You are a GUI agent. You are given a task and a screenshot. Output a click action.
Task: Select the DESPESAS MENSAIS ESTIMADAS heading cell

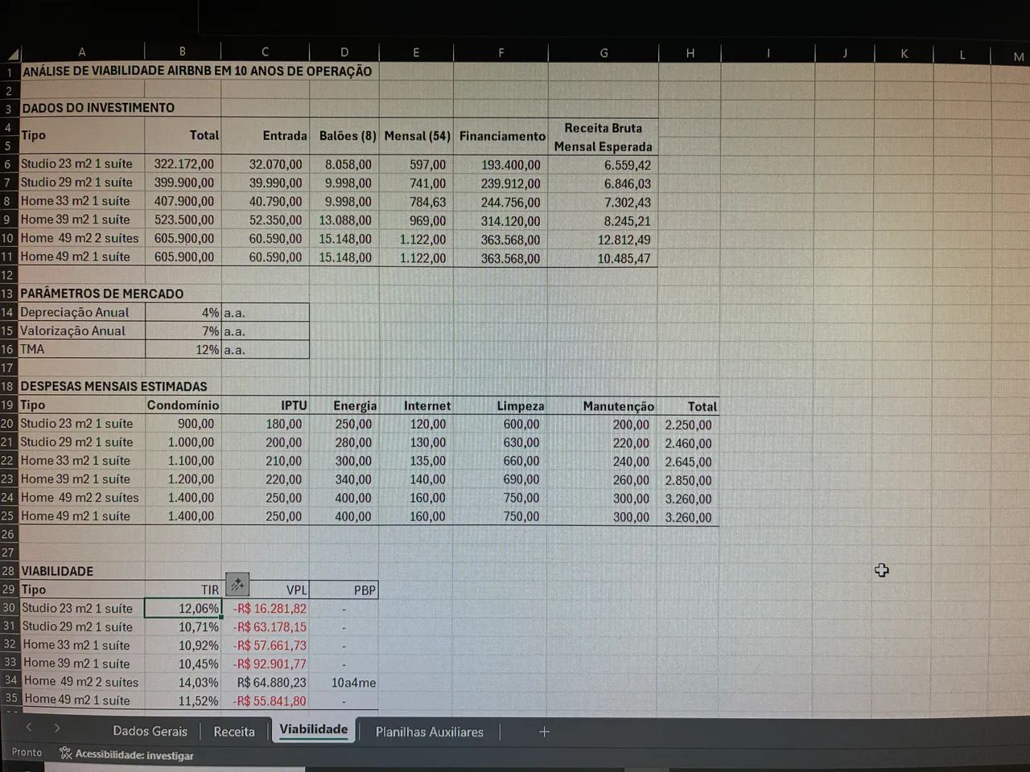113,386
